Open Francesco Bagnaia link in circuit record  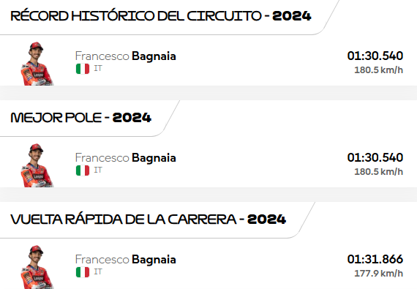[x=126, y=56]
